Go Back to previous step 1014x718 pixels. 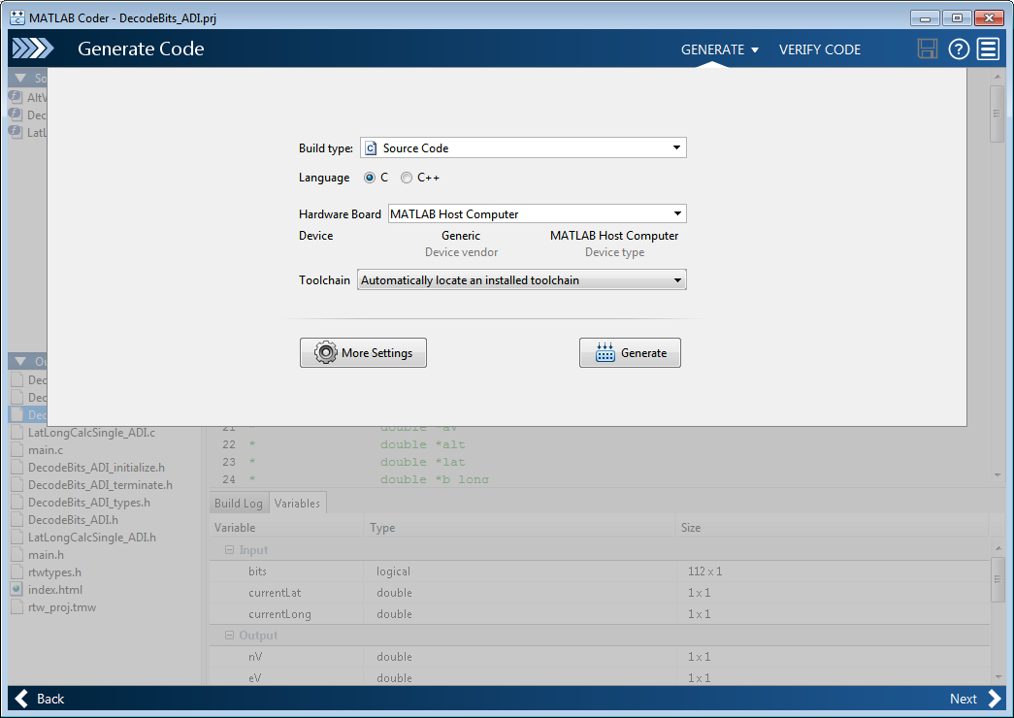pyautogui.click(x=40, y=699)
